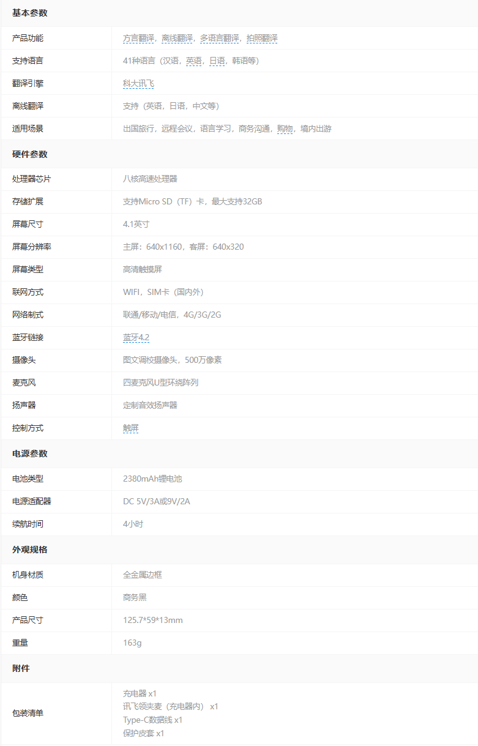Click the 方言翻译 link

[x=138, y=38]
